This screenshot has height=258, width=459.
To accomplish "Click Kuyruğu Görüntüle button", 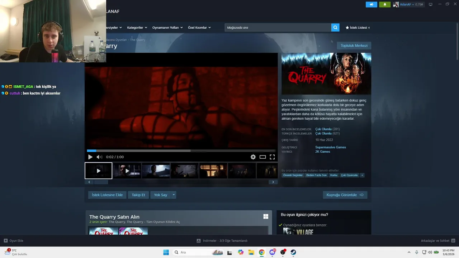I will (345, 195).
